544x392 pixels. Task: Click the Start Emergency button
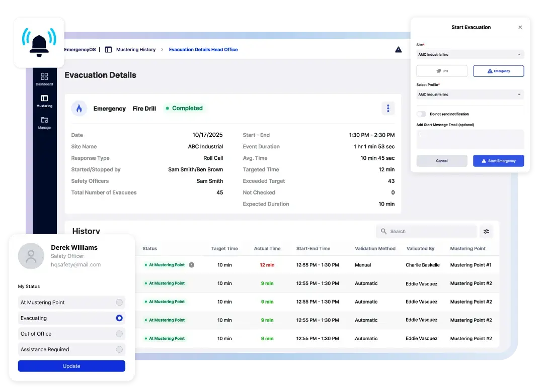point(498,161)
